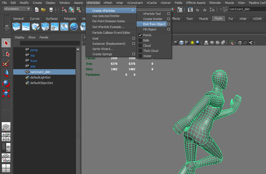Switch to the Fur shelf tab
The height and width of the screenshot is (174, 266).
tap(231, 19)
